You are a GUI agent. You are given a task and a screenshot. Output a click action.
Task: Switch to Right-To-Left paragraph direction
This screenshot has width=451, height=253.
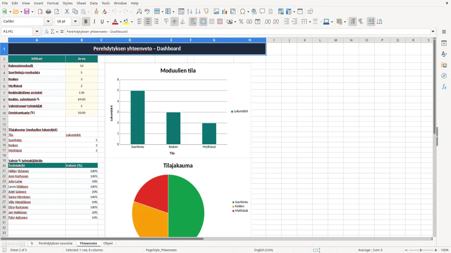click(x=361, y=22)
